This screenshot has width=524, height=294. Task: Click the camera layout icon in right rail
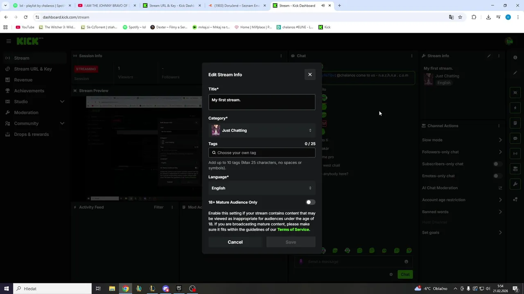[x=515, y=169]
